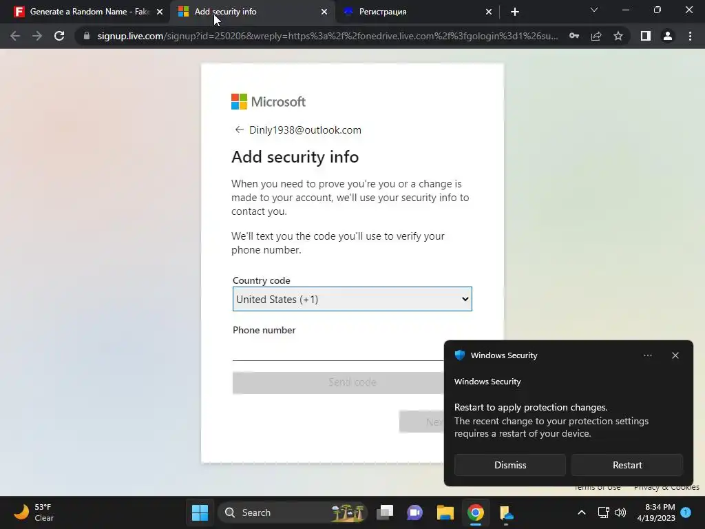Screen dimensions: 705x529
Task: Click the Dinly1938@outlook.com text
Action: click(305, 130)
